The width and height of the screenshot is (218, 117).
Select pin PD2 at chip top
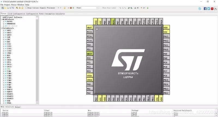click(x=140, y=22)
